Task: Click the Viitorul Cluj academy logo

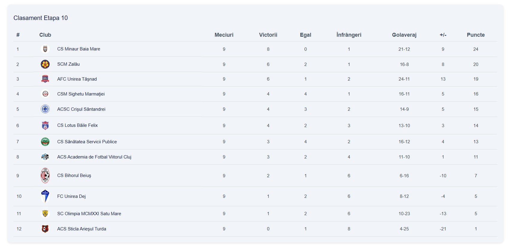Action: click(45, 157)
